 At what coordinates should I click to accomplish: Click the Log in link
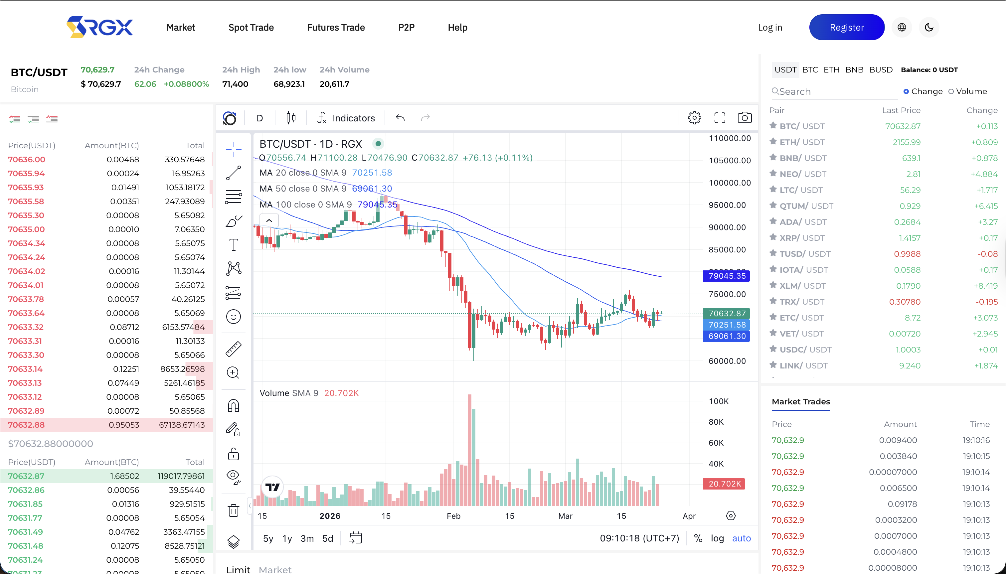770,27
